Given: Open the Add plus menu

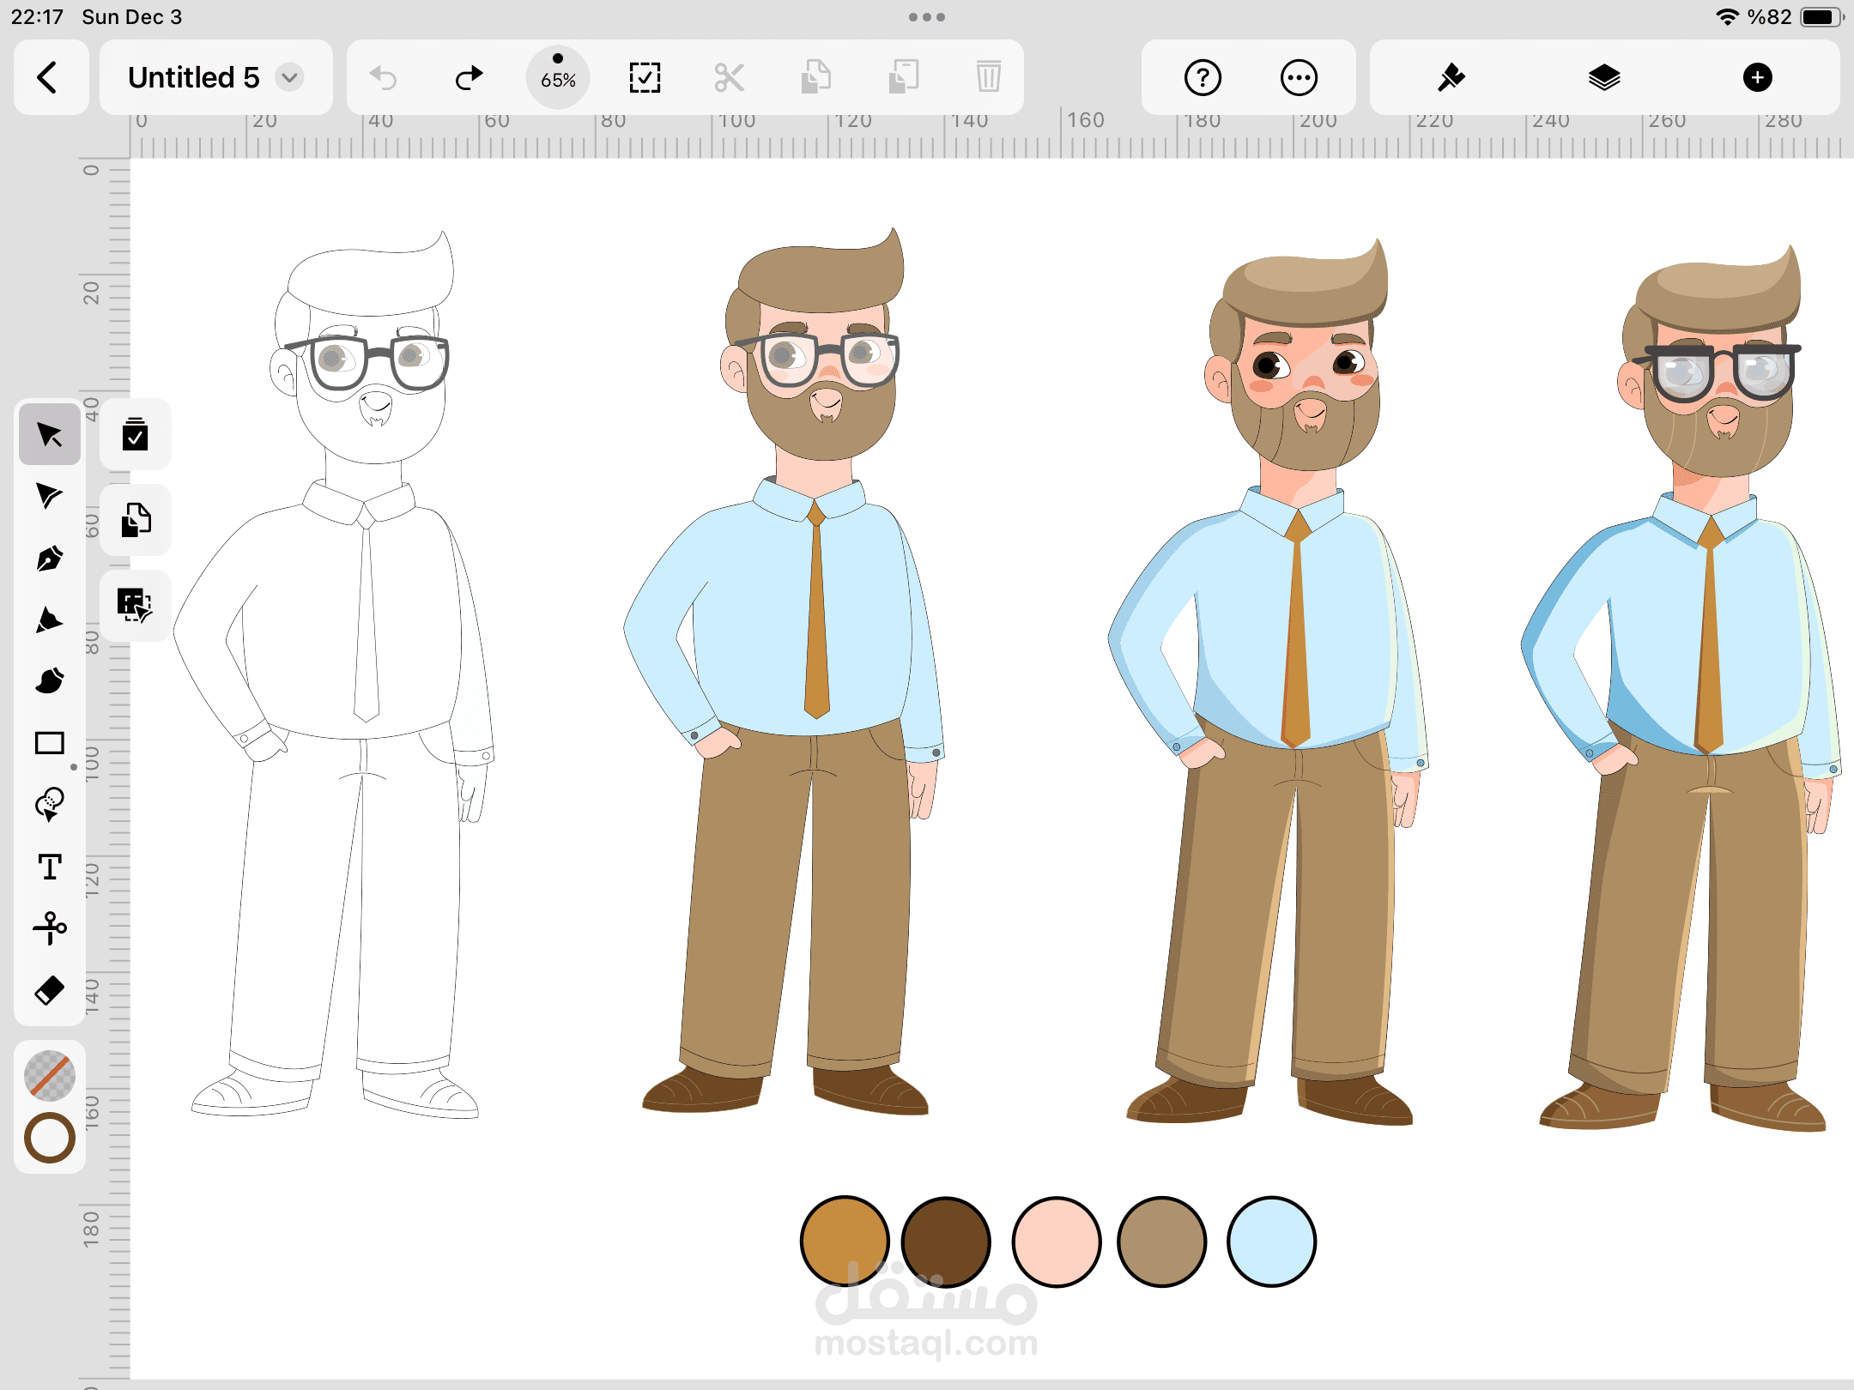Looking at the screenshot, I should [1757, 78].
